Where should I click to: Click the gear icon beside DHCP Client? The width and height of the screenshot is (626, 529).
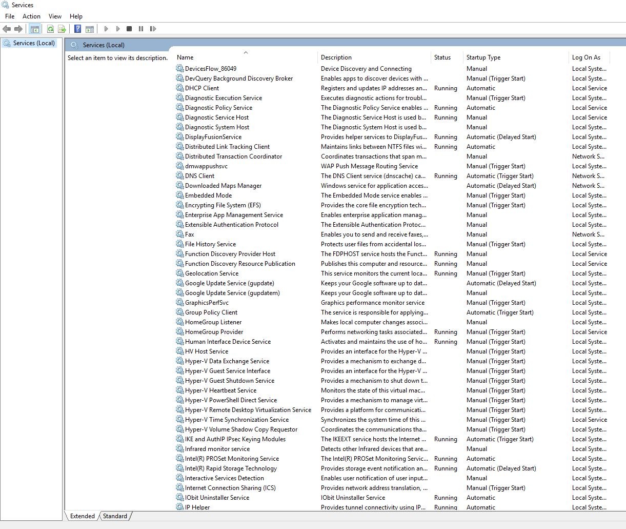[x=179, y=88]
